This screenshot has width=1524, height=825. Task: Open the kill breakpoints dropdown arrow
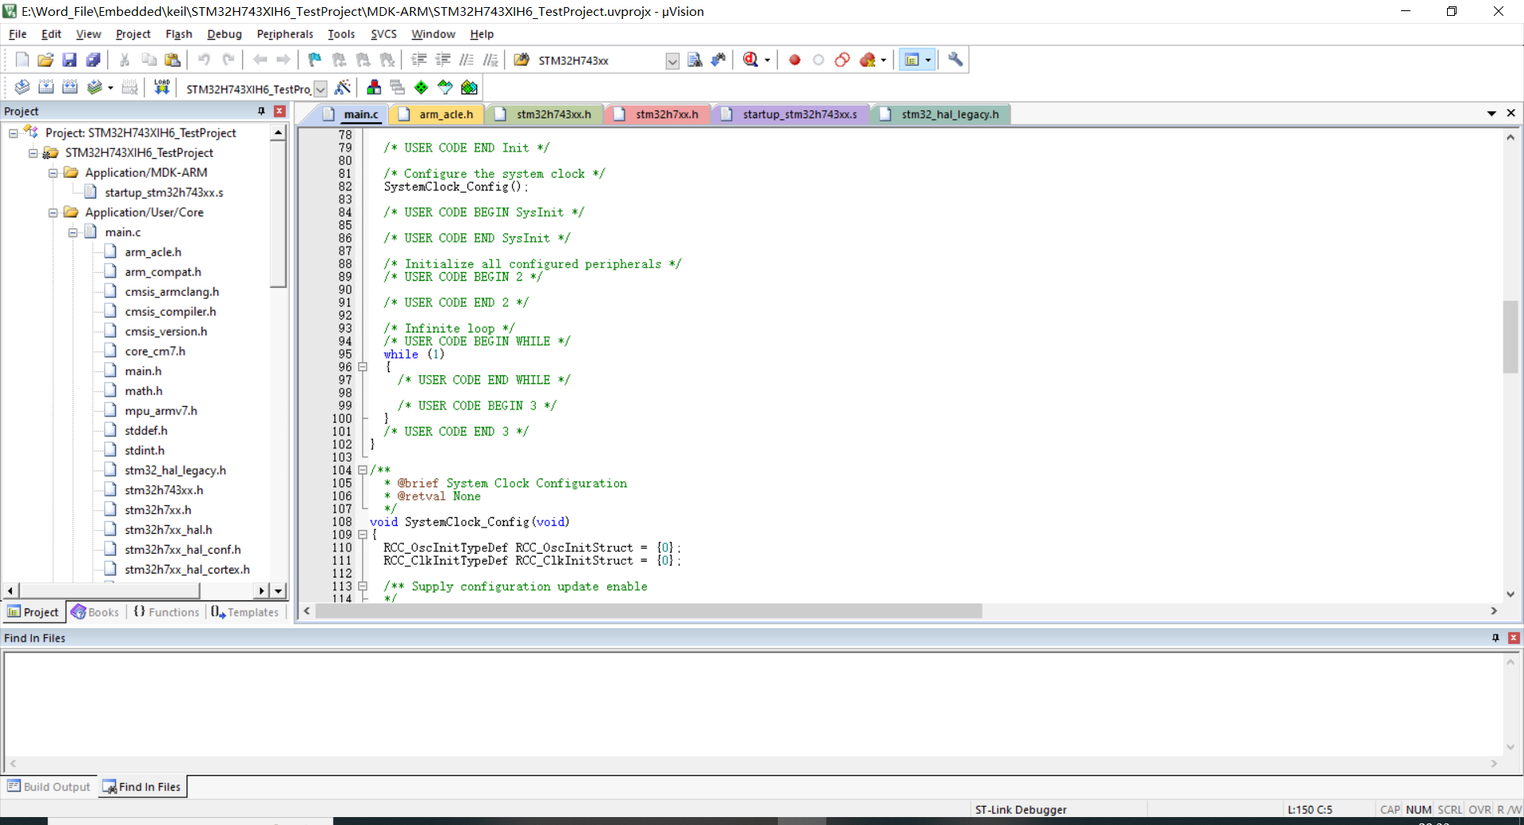pyautogui.click(x=883, y=60)
